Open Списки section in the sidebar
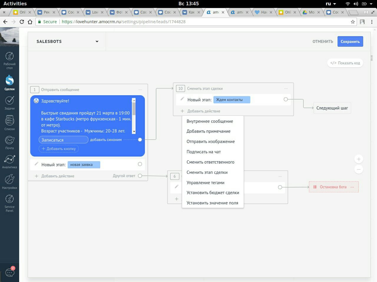Viewport: 377px width, 282px height. click(x=9, y=123)
